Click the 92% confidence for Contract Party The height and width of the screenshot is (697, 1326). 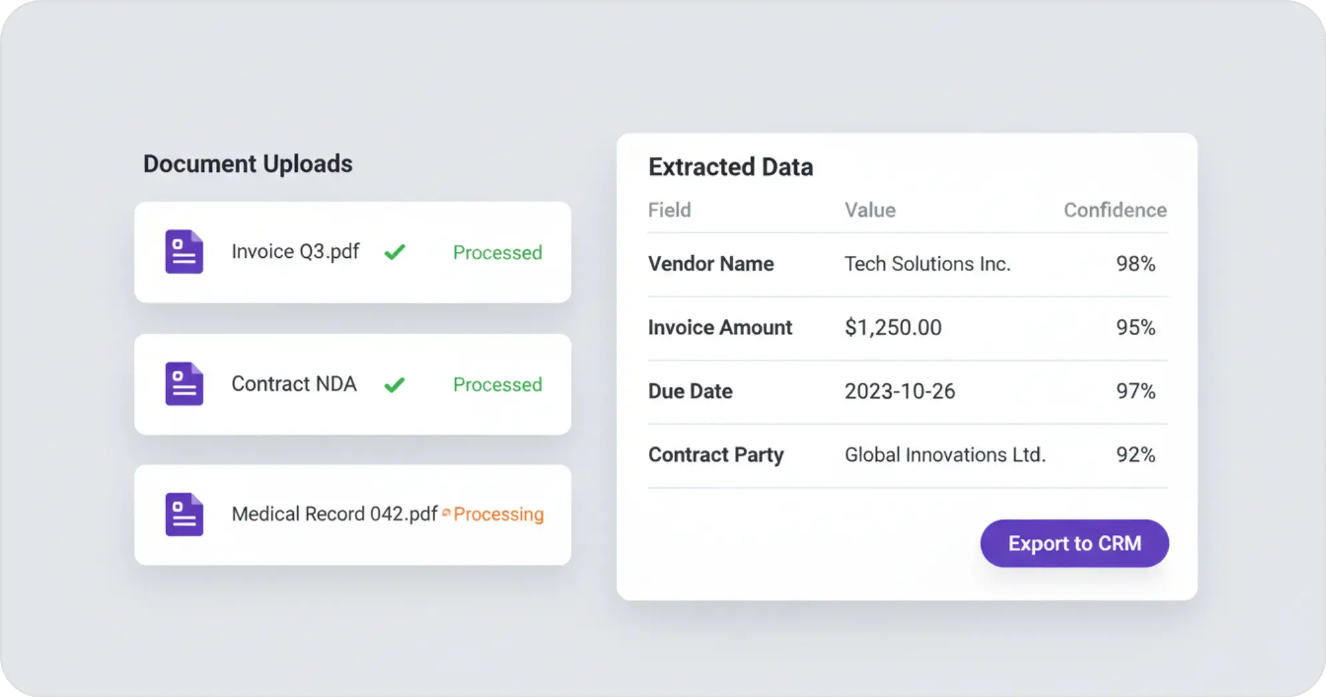[1135, 454]
